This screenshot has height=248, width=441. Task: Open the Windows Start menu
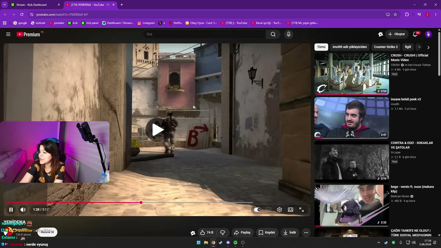point(198,242)
